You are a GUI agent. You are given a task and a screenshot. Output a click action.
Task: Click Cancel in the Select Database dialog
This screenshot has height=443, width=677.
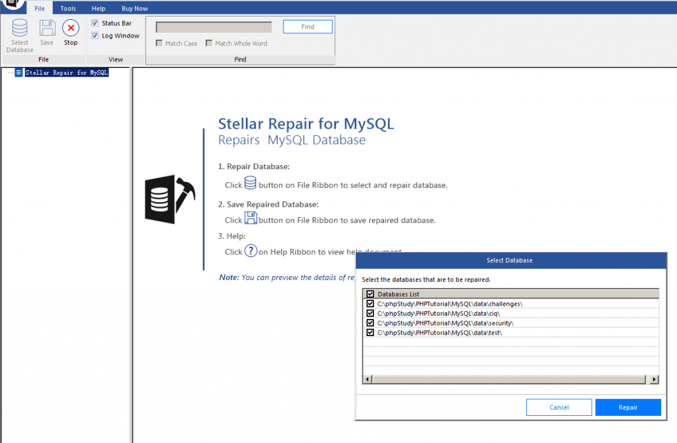coord(559,407)
